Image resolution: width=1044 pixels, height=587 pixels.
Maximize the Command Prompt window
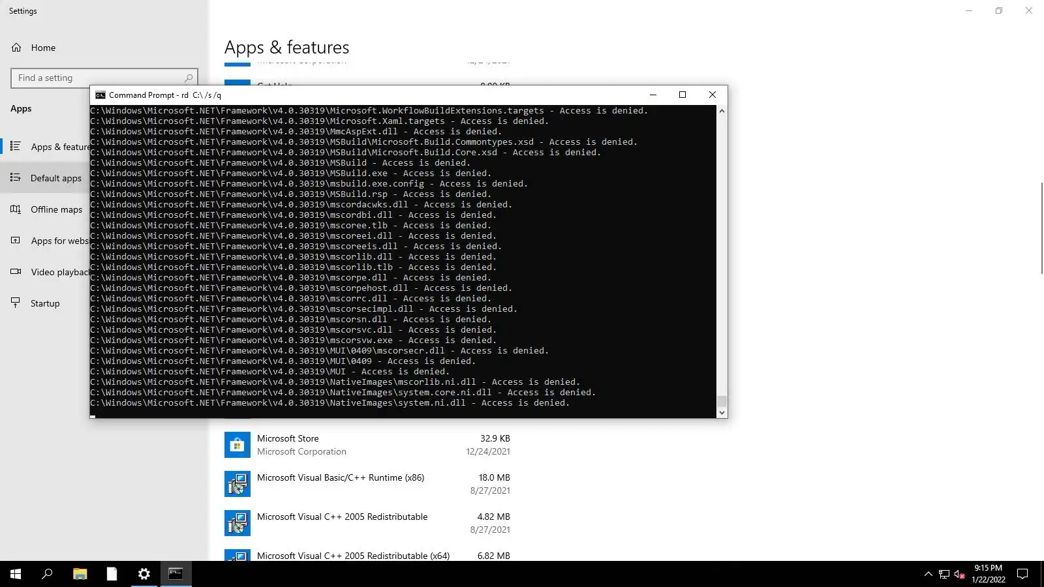coord(683,95)
